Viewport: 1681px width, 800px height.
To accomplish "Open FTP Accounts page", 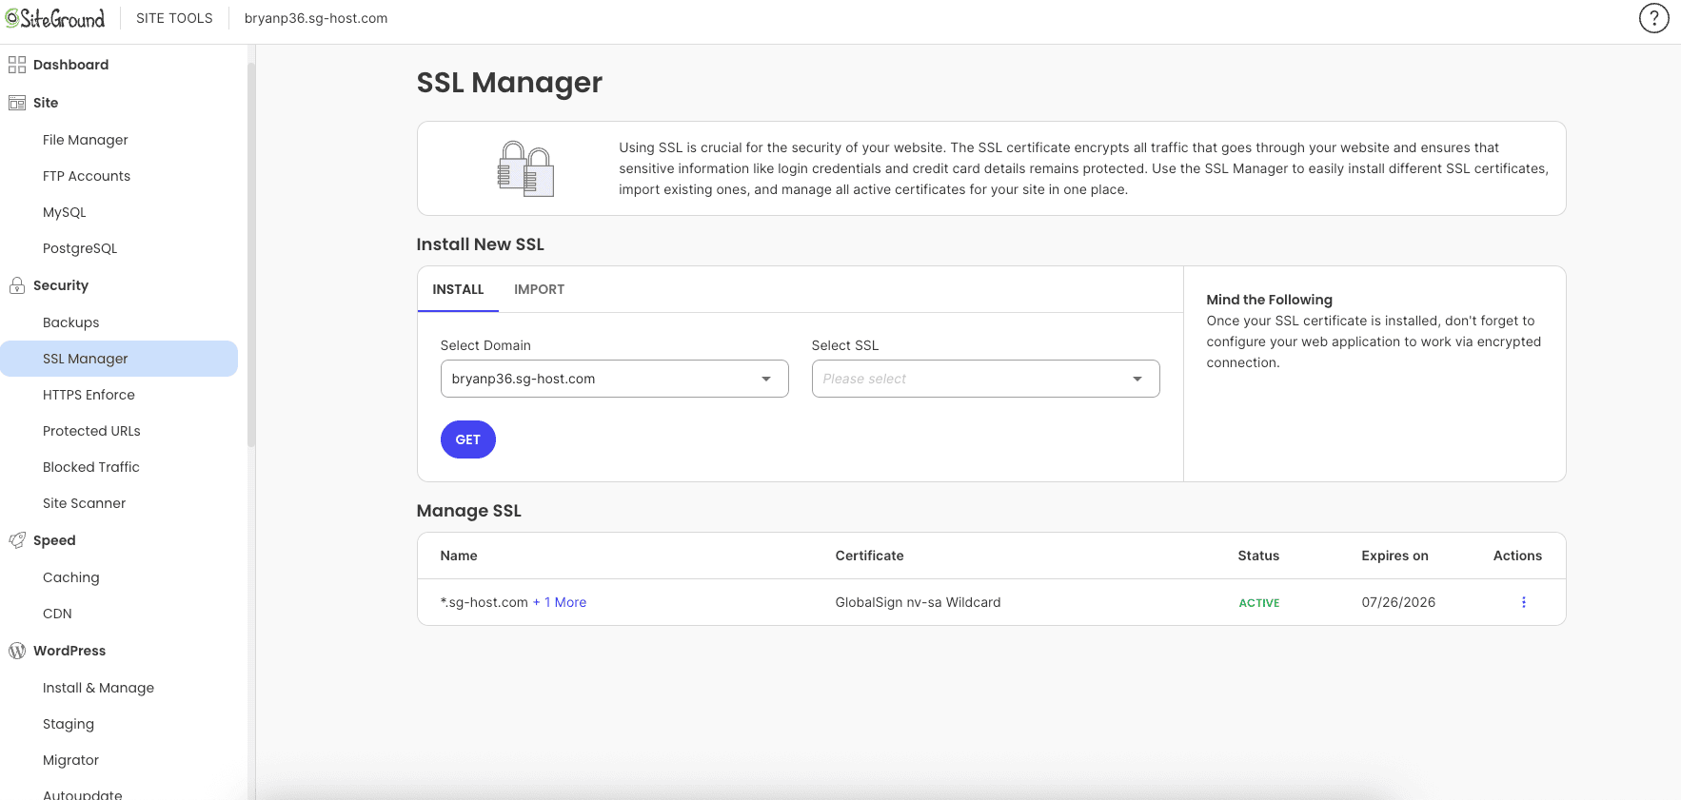I will click(87, 176).
